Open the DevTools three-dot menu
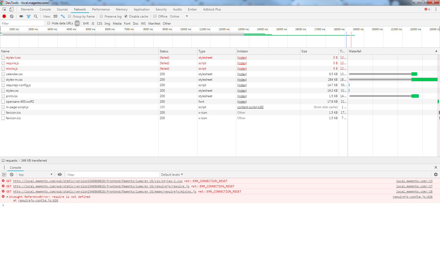This screenshot has height=275, width=440. (436, 9)
